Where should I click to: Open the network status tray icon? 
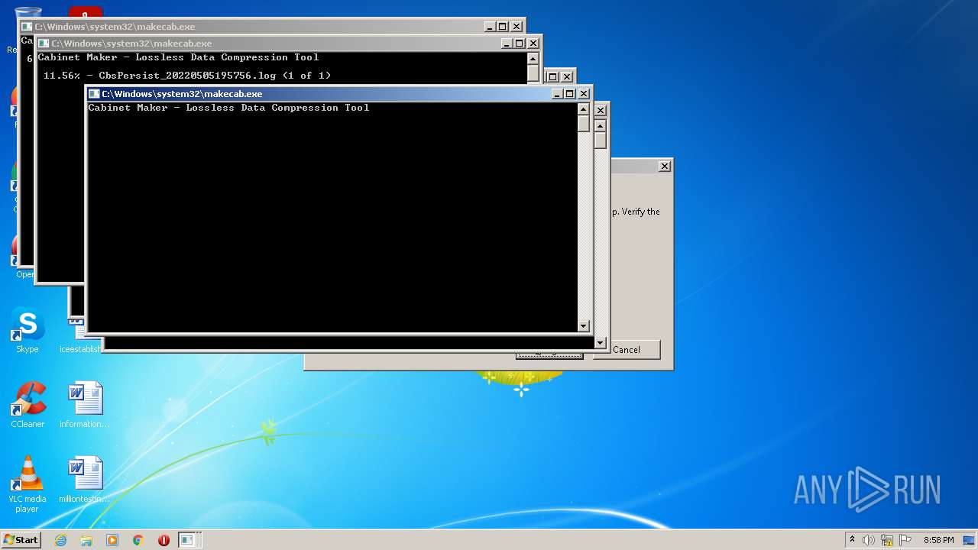coord(887,540)
